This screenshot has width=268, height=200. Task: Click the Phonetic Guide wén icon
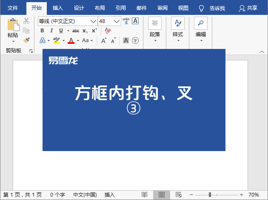tap(126, 21)
